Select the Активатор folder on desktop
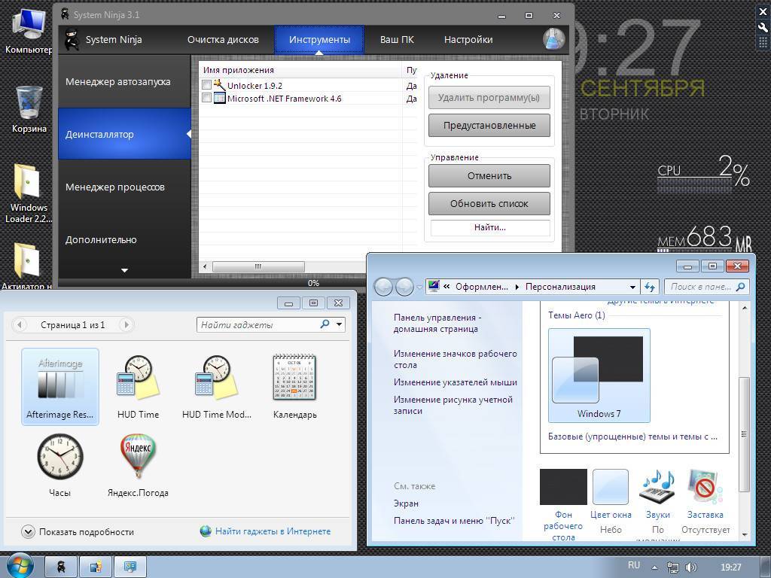Image resolution: width=771 pixels, height=578 pixels. point(27,266)
